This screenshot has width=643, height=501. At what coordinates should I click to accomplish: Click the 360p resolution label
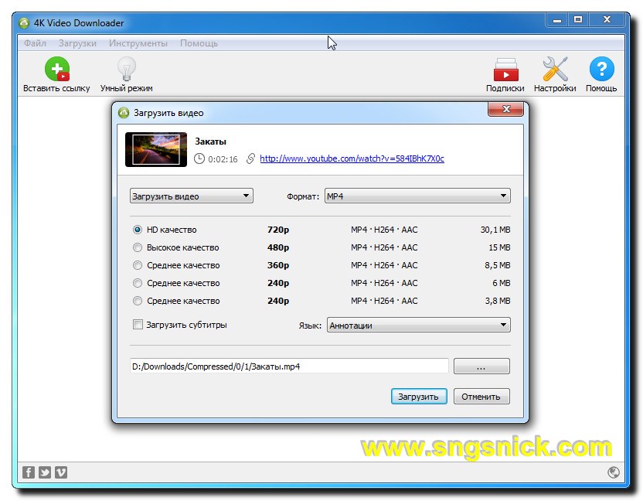[x=278, y=265]
